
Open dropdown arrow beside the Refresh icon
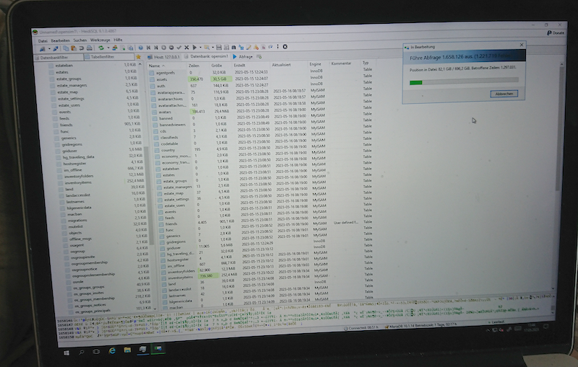107,48
